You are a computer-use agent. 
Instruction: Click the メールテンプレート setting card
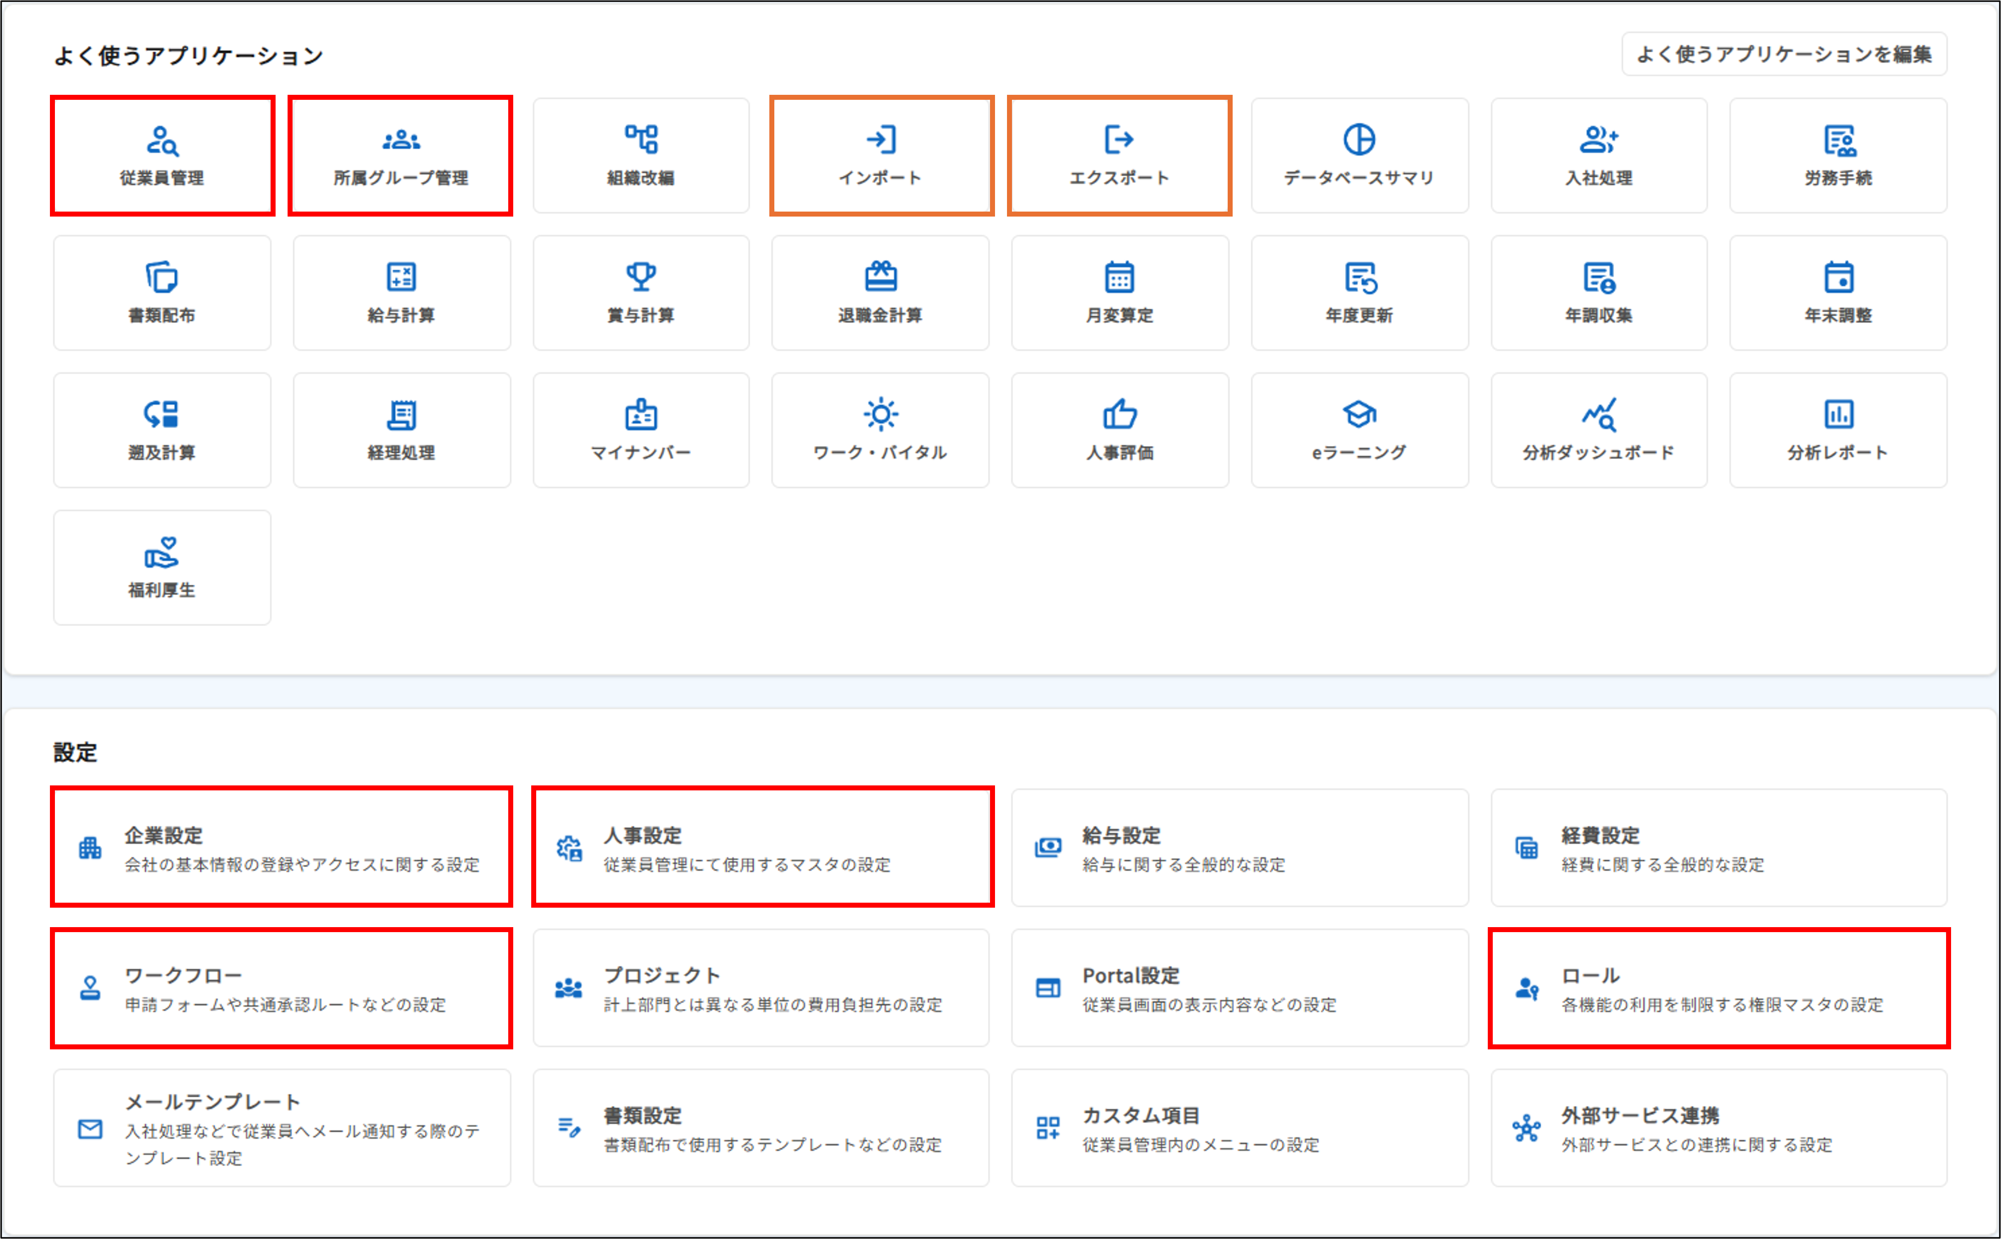pyautogui.click(x=281, y=1128)
